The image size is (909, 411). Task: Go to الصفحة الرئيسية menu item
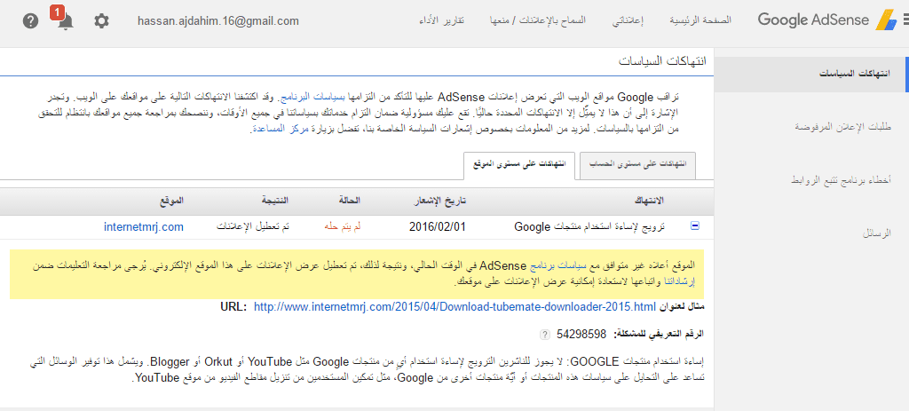click(700, 20)
